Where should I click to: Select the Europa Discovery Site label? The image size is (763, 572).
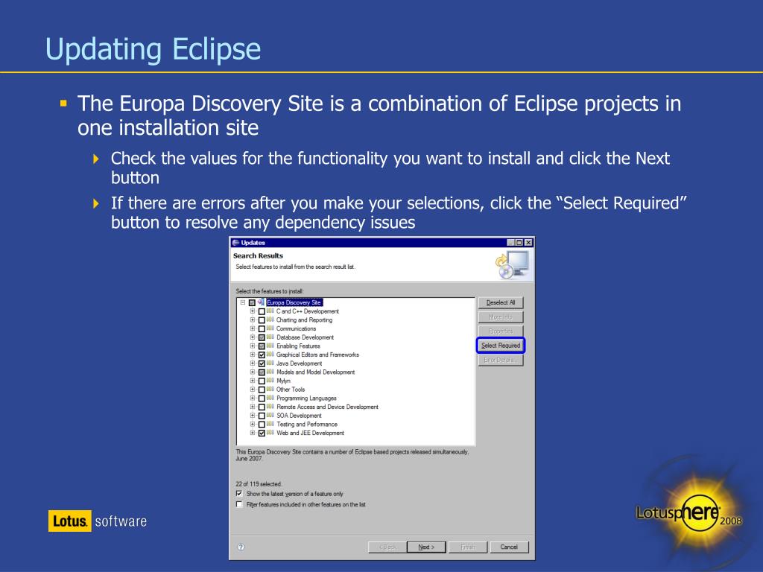[x=294, y=302]
